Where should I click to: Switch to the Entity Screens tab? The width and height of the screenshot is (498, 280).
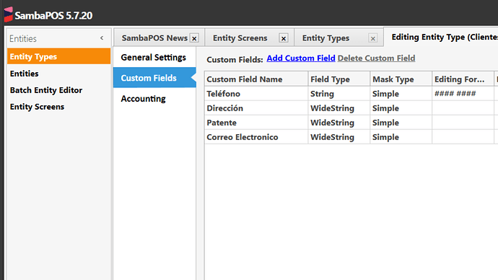pos(240,38)
